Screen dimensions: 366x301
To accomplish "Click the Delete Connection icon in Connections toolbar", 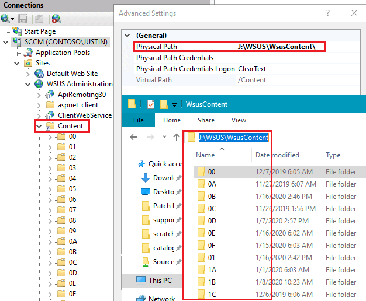I will 57,19.
